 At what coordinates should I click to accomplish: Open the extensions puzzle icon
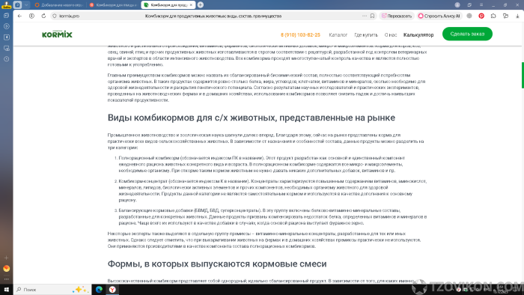(x=493, y=16)
